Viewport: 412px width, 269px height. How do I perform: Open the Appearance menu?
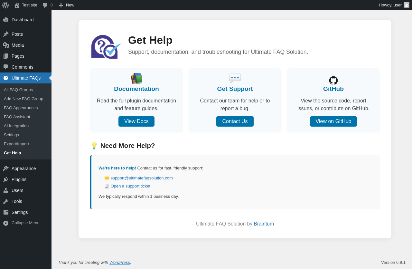(26, 168)
